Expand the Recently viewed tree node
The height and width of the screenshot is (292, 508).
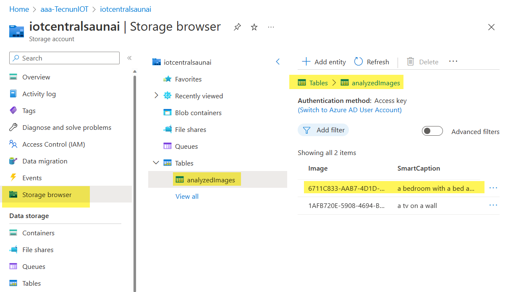point(156,96)
